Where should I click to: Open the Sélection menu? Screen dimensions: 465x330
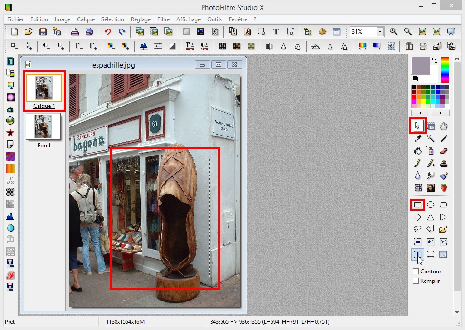click(113, 19)
